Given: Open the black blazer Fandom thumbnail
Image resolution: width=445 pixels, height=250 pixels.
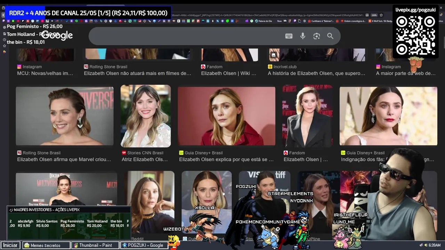Looking at the screenshot, I should 307,116.
